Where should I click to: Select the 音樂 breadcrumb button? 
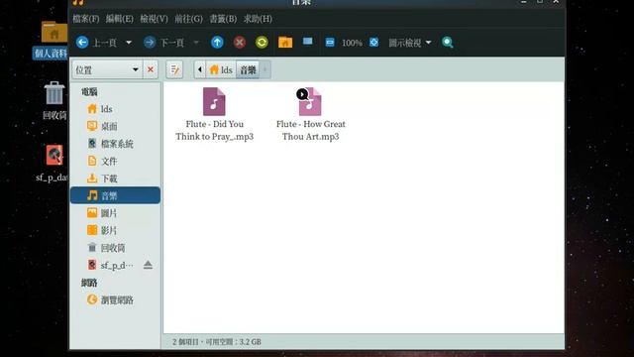248,69
